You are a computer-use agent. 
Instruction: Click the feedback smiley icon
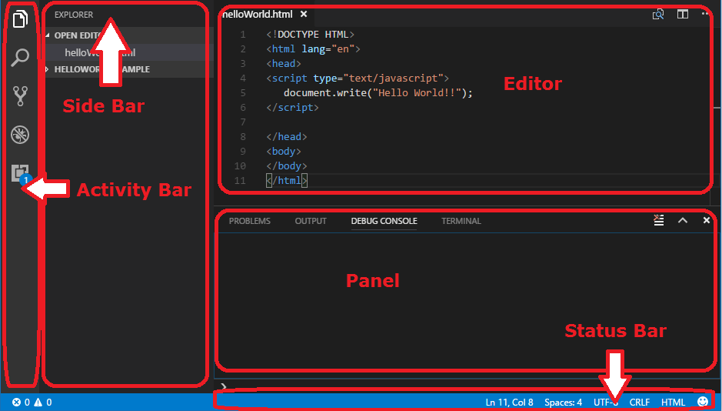(x=703, y=402)
